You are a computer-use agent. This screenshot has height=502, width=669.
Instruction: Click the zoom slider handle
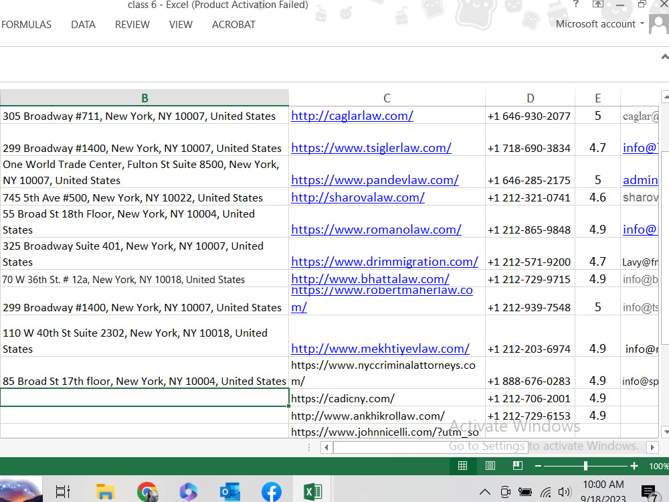[x=585, y=466]
